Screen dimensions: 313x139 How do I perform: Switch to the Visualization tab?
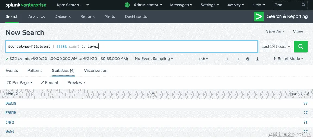[x=96, y=71]
